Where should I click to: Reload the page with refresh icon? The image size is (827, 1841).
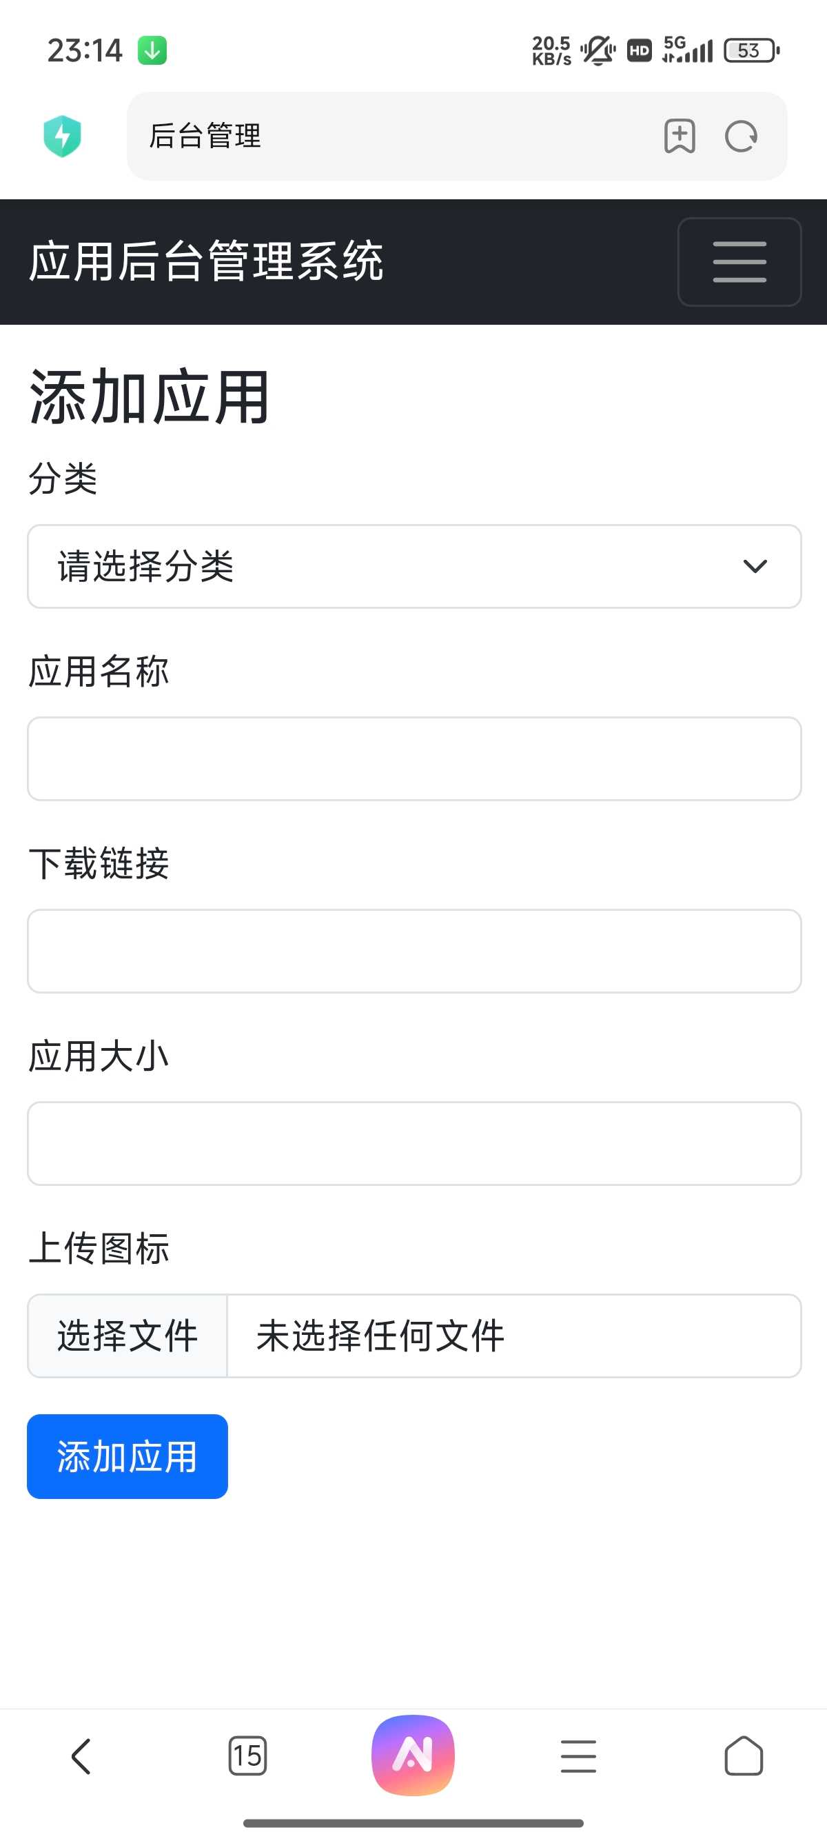(742, 136)
